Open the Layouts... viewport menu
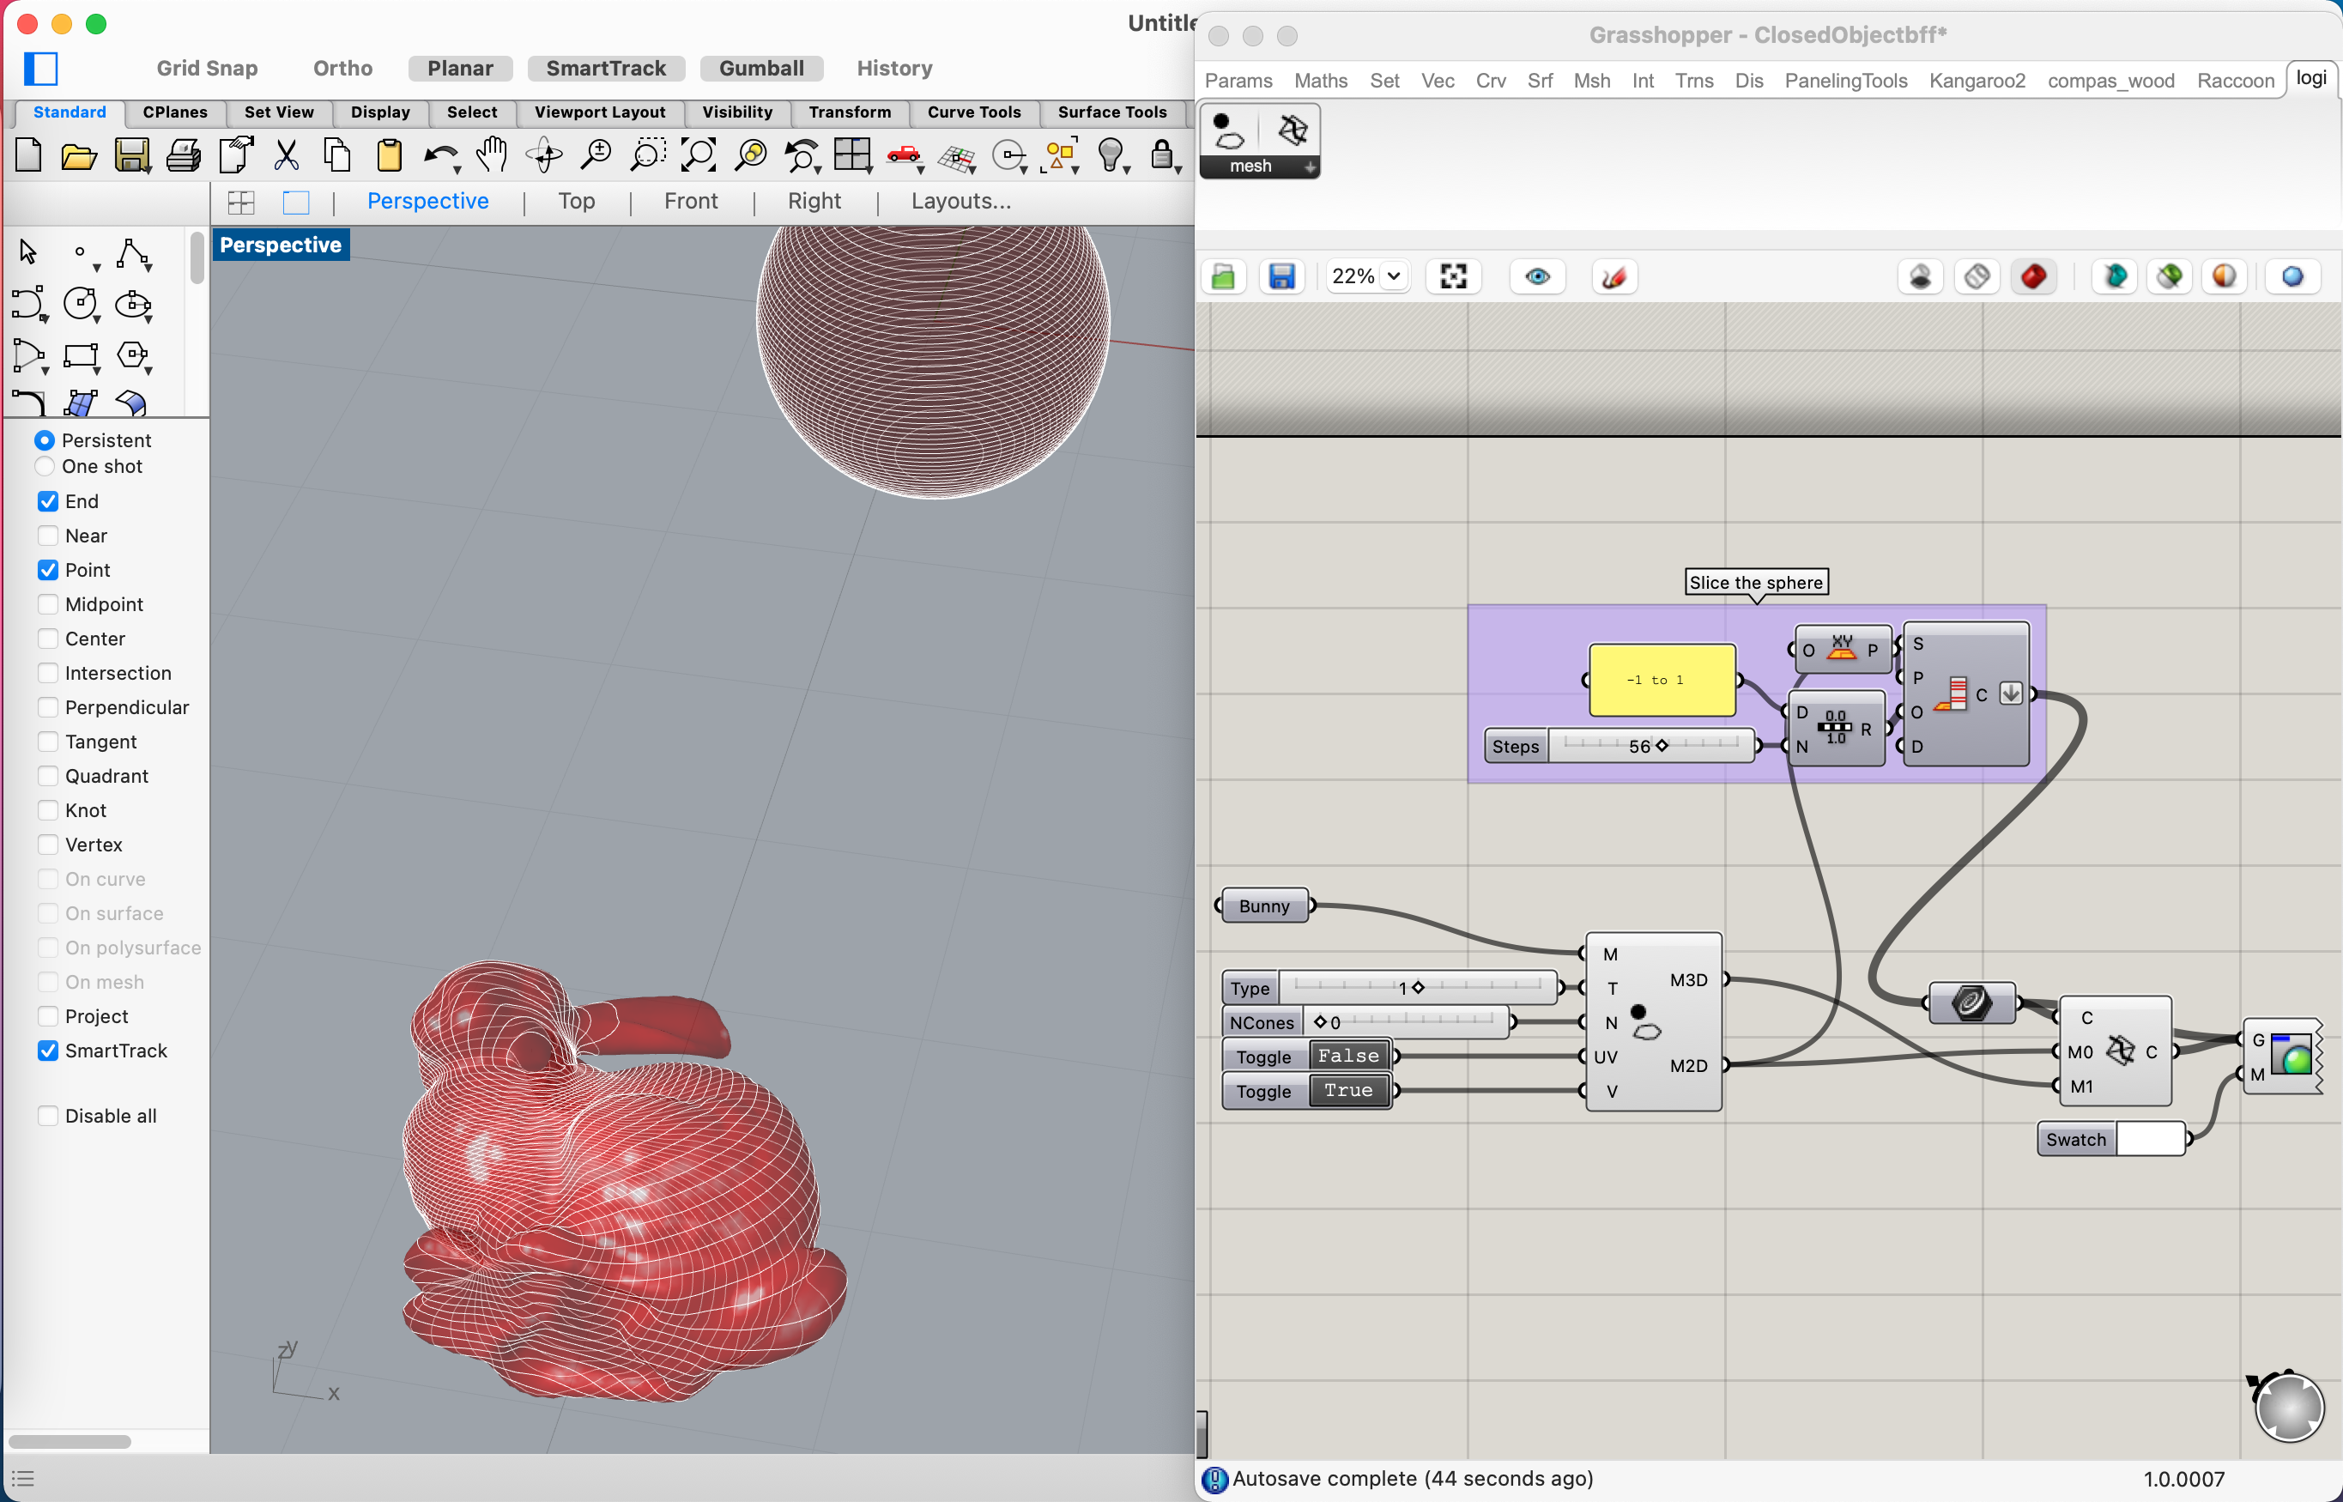The height and width of the screenshot is (1502, 2343). 960,201
